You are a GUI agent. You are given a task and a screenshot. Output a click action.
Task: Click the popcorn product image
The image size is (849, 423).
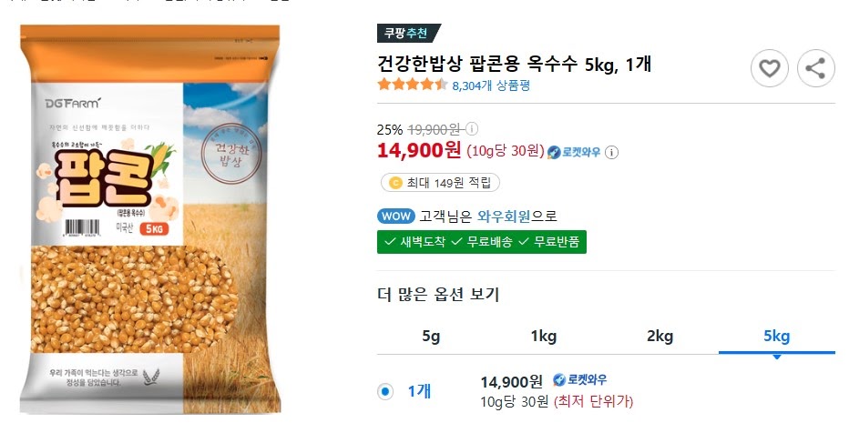150,219
